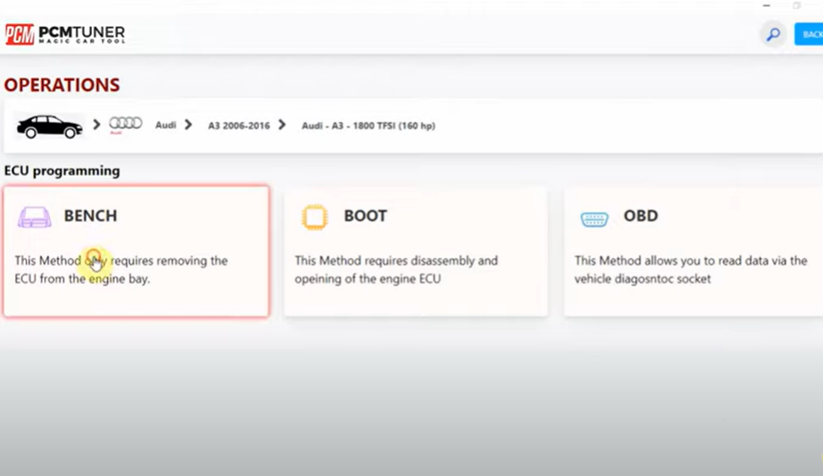Select the Audi four-rings logo
823x476 pixels.
[x=125, y=124]
